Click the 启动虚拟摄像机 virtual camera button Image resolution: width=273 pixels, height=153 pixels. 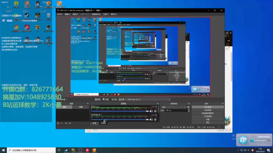pyautogui.click(x=208, y=113)
